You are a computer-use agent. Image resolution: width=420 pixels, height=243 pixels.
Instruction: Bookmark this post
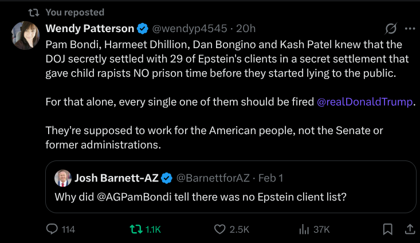tap(388, 229)
